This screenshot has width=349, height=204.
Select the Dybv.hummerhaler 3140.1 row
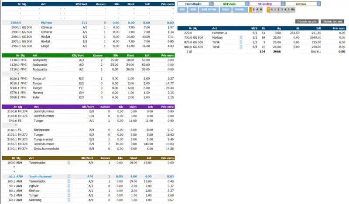(x=88, y=148)
